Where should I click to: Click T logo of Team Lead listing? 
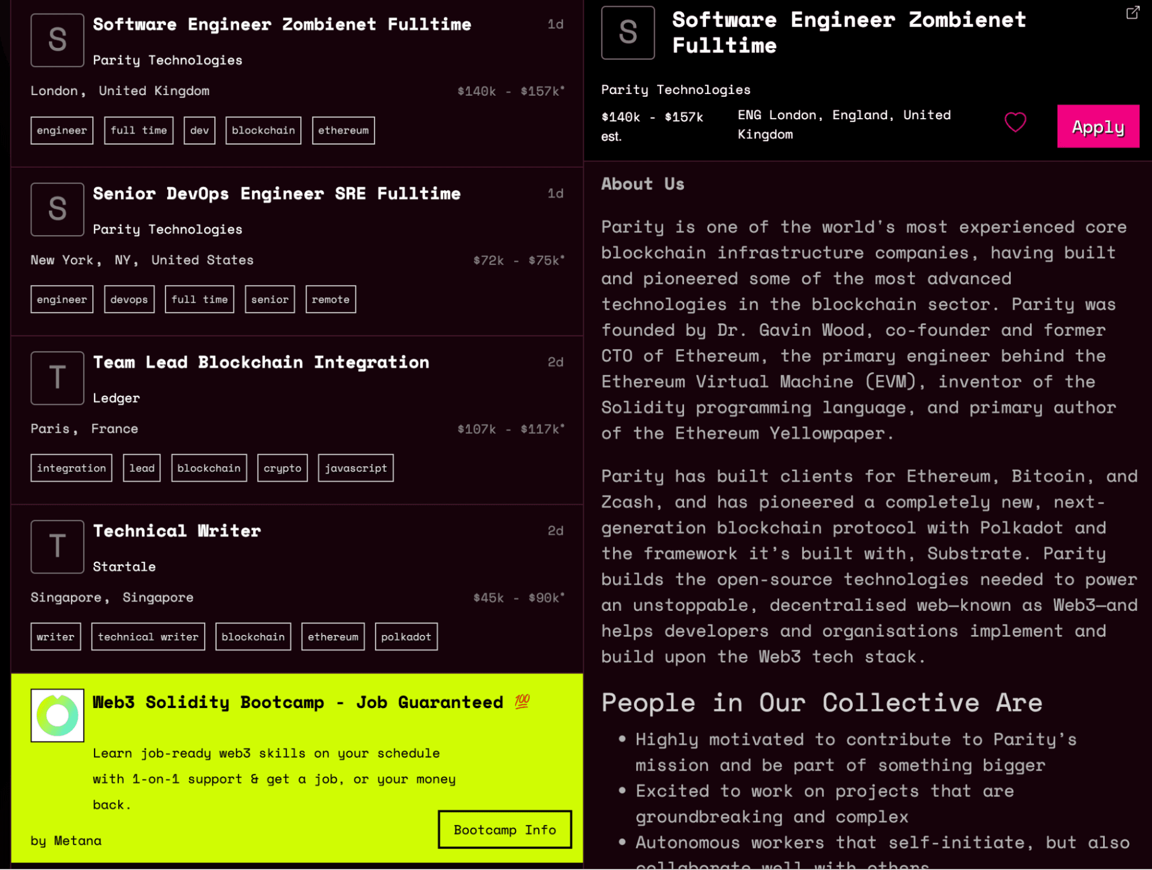57,378
